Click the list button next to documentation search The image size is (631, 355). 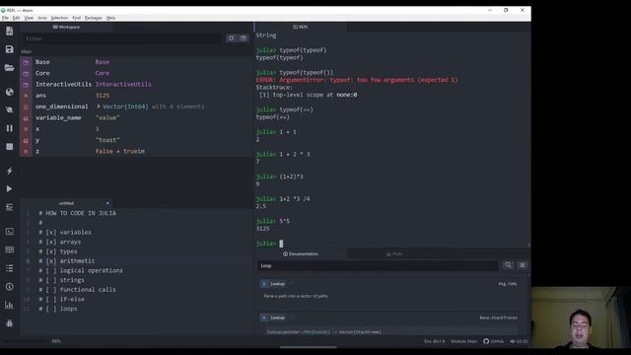(x=523, y=265)
